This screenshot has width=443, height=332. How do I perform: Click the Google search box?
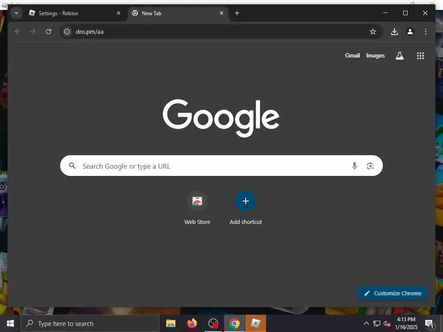(221, 166)
